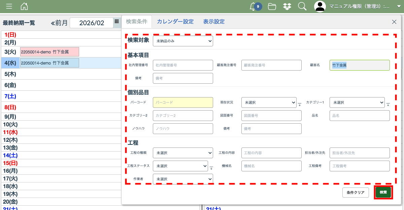The height and width of the screenshot is (210, 404).
Task: Switch to カレンダー設定 tab
Action: tap(175, 22)
